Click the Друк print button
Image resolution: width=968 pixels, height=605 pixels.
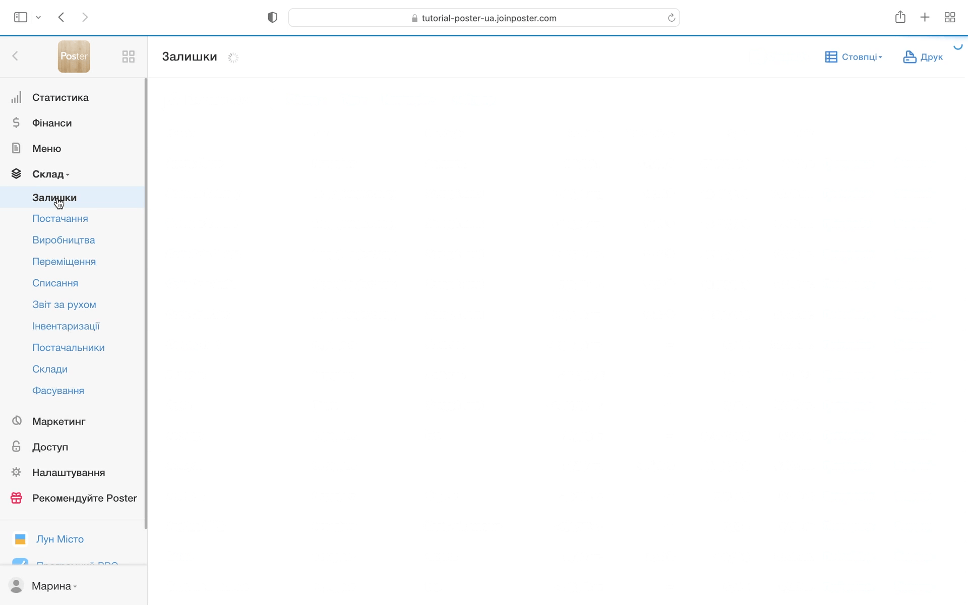click(923, 57)
